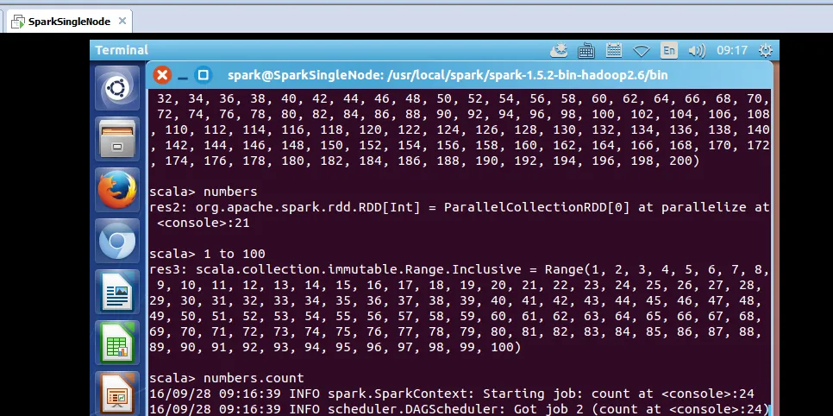This screenshot has width=833, height=416.
Task: Maximize the terminal window
Action: tap(203, 75)
